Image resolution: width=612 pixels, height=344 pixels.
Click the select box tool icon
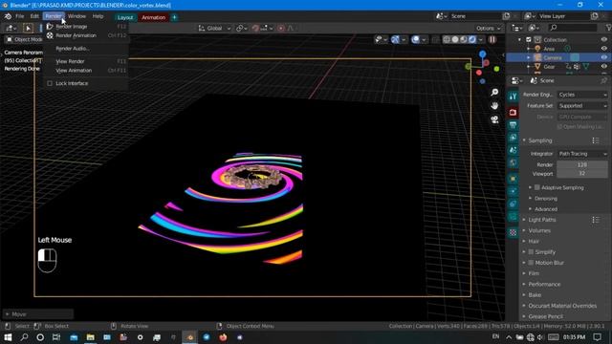pos(28,28)
